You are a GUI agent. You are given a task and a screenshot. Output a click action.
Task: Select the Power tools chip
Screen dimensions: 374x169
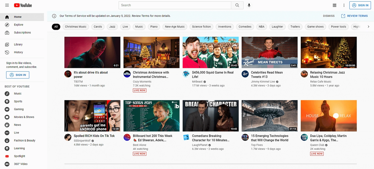338,27
